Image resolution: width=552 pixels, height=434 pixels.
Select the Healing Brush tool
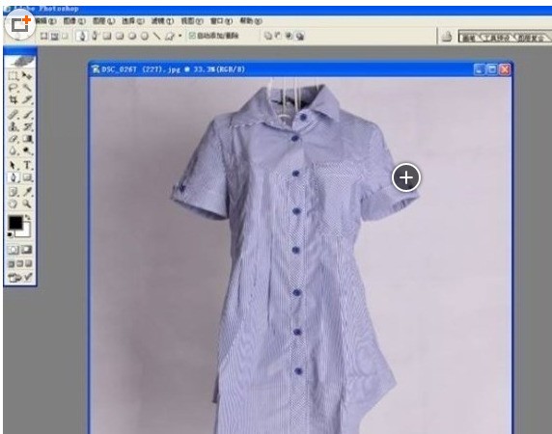[x=14, y=114]
